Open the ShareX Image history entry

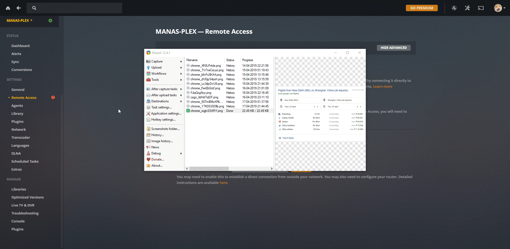pos(162,141)
